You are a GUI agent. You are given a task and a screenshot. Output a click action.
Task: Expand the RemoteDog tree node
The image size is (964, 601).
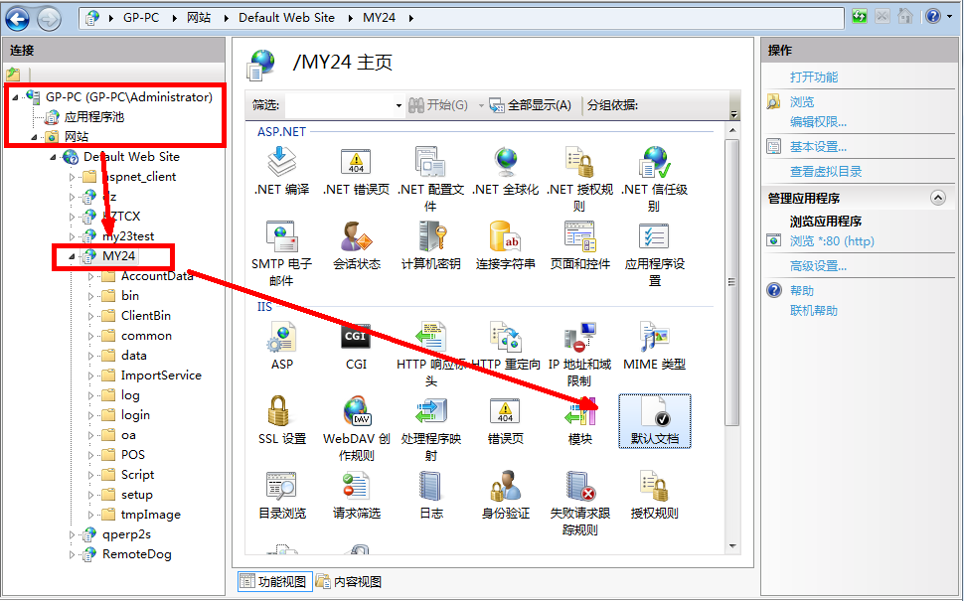[72, 555]
